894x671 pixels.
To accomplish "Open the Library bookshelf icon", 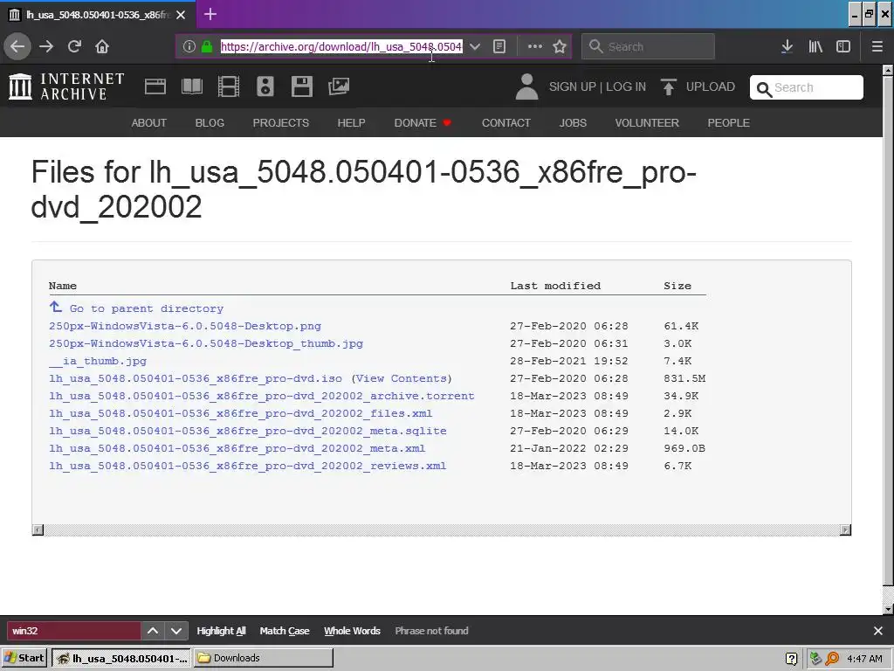I will click(x=815, y=47).
